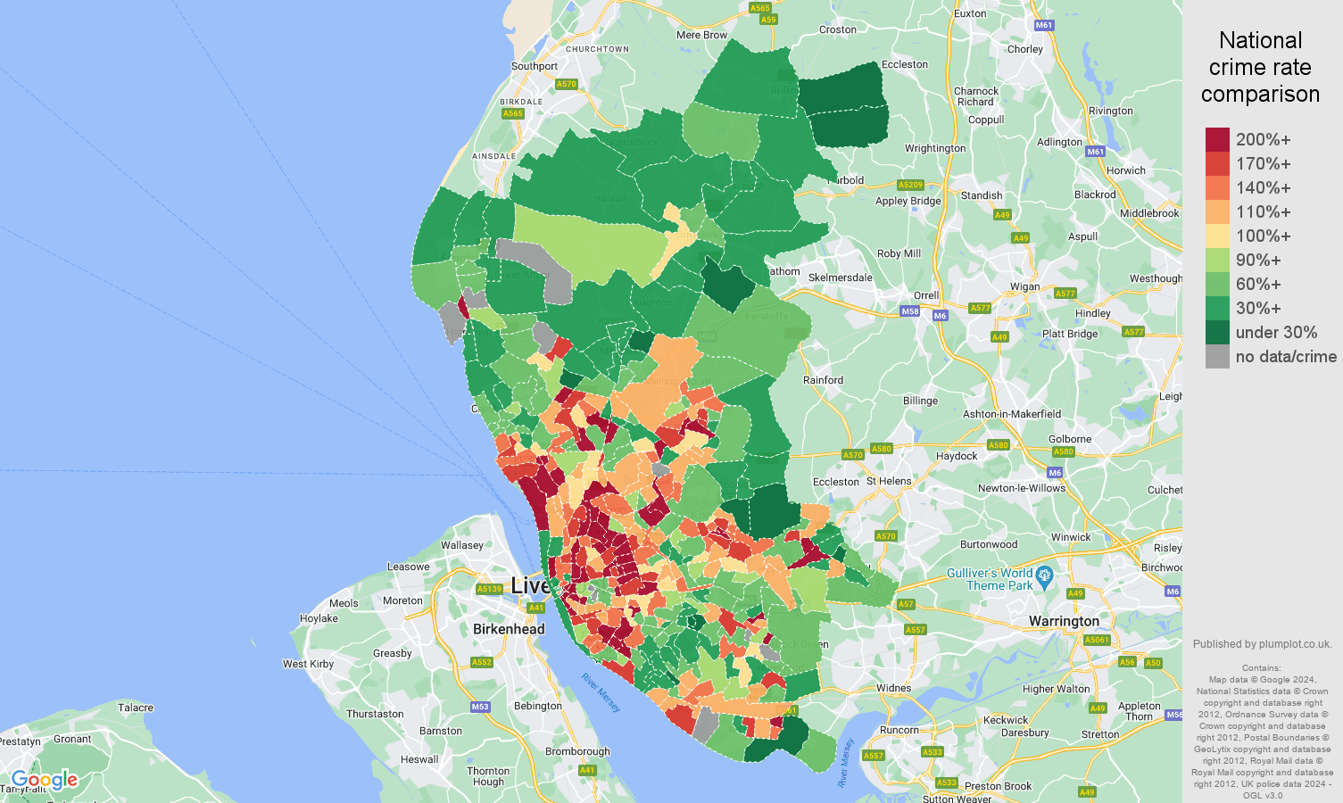Click the Widnes town label
This screenshot has width=1343, height=803.
click(893, 688)
